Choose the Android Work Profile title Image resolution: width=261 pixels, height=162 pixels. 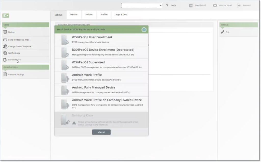87,75
